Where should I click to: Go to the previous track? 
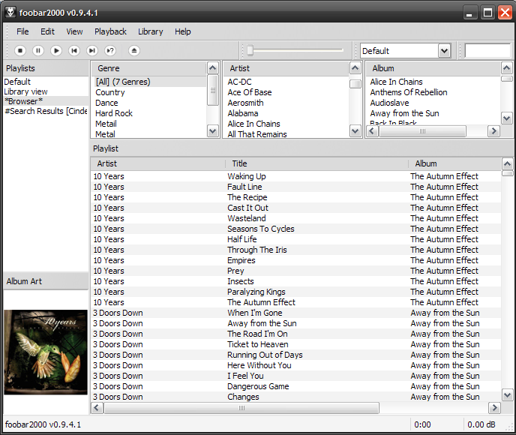point(74,51)
